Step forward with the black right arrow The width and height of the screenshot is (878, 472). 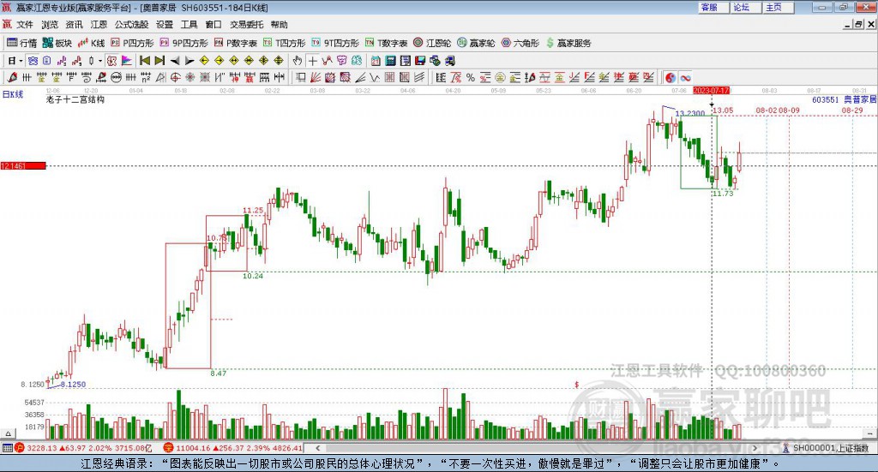coord(189,61)
